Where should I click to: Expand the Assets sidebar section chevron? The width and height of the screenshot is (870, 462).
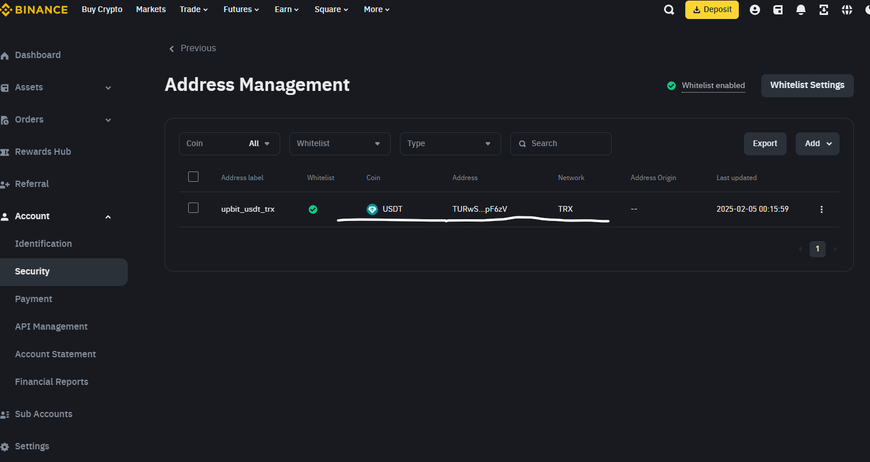[x=108, y=88]
